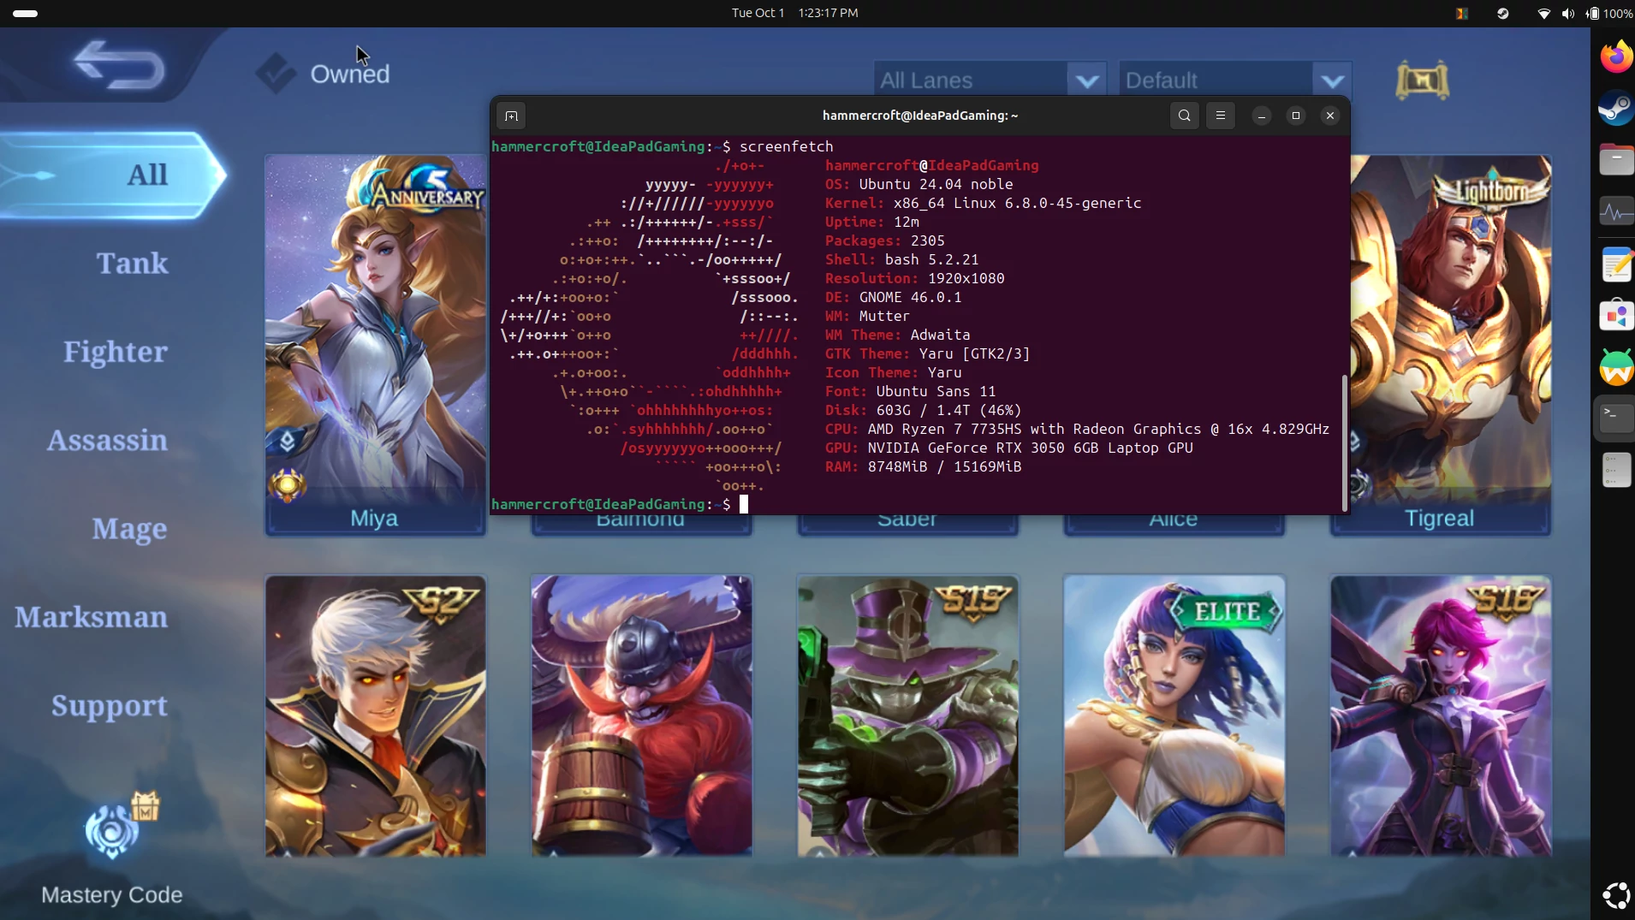Launch Firefox from the dock
The image size is (1635, 920).
(1616, 56)
